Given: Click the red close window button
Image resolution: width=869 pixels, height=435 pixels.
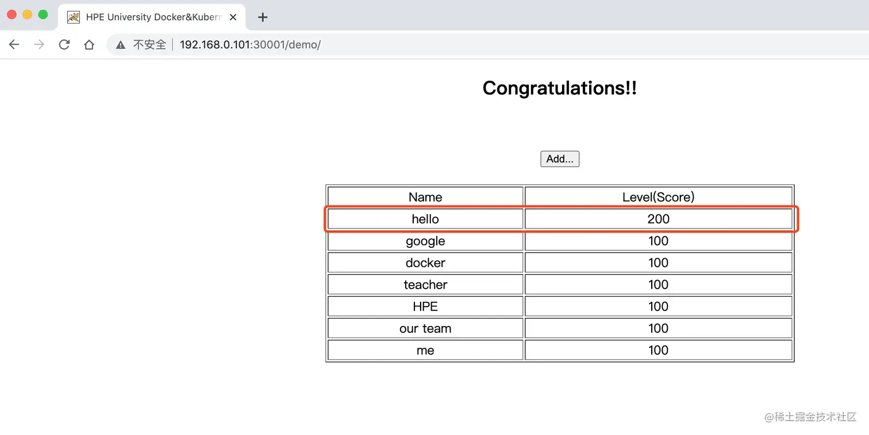Looking at the screenshot, I should click(x=11, y=14).
